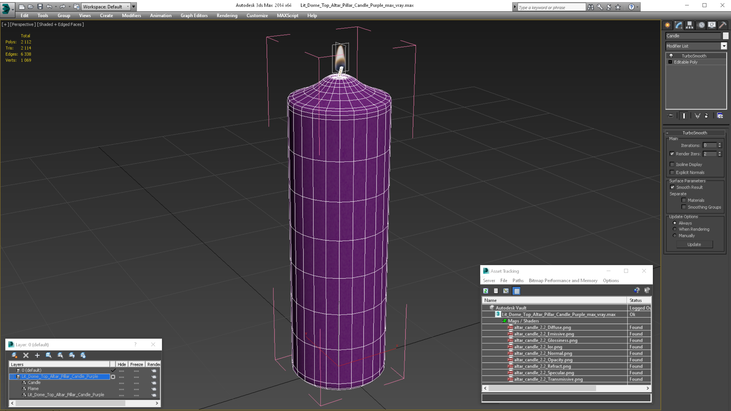This screenshot has height=411, width=731.
Task: Expand the Editable Poly stack entry
Action: [x=670, y=62]
